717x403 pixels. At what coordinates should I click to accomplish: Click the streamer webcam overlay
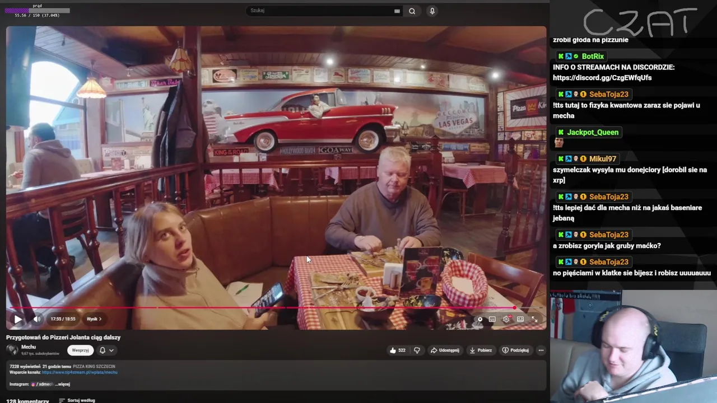pos(633,346)
